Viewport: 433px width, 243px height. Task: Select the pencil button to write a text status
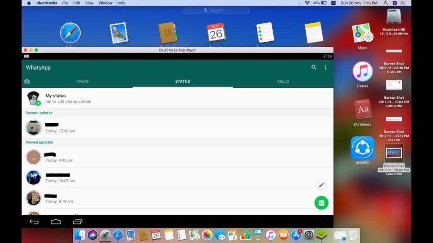(321, 185)
